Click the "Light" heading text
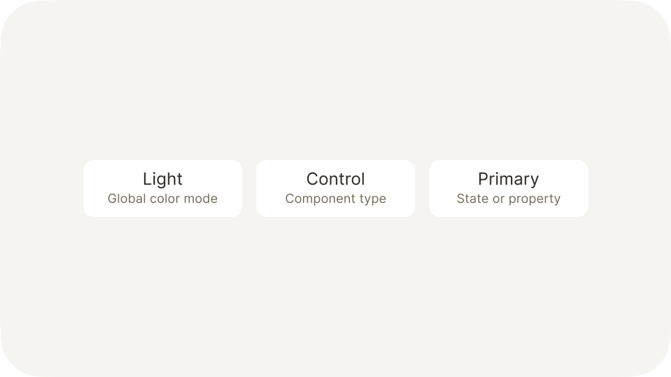Screen dimensions: 671x377 click(x=163, y=179)
